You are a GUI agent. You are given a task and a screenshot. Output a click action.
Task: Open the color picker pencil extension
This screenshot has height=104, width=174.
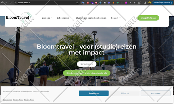130,3
